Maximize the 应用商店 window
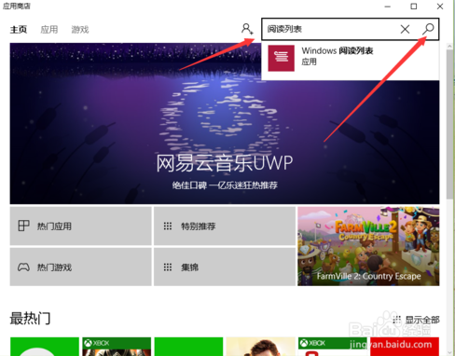455x356 pixels. coord(414,7)
